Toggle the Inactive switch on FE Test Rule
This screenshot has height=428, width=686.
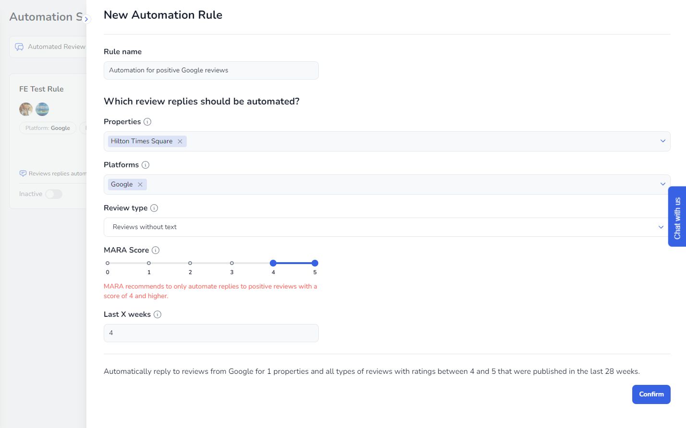point(54,194)
